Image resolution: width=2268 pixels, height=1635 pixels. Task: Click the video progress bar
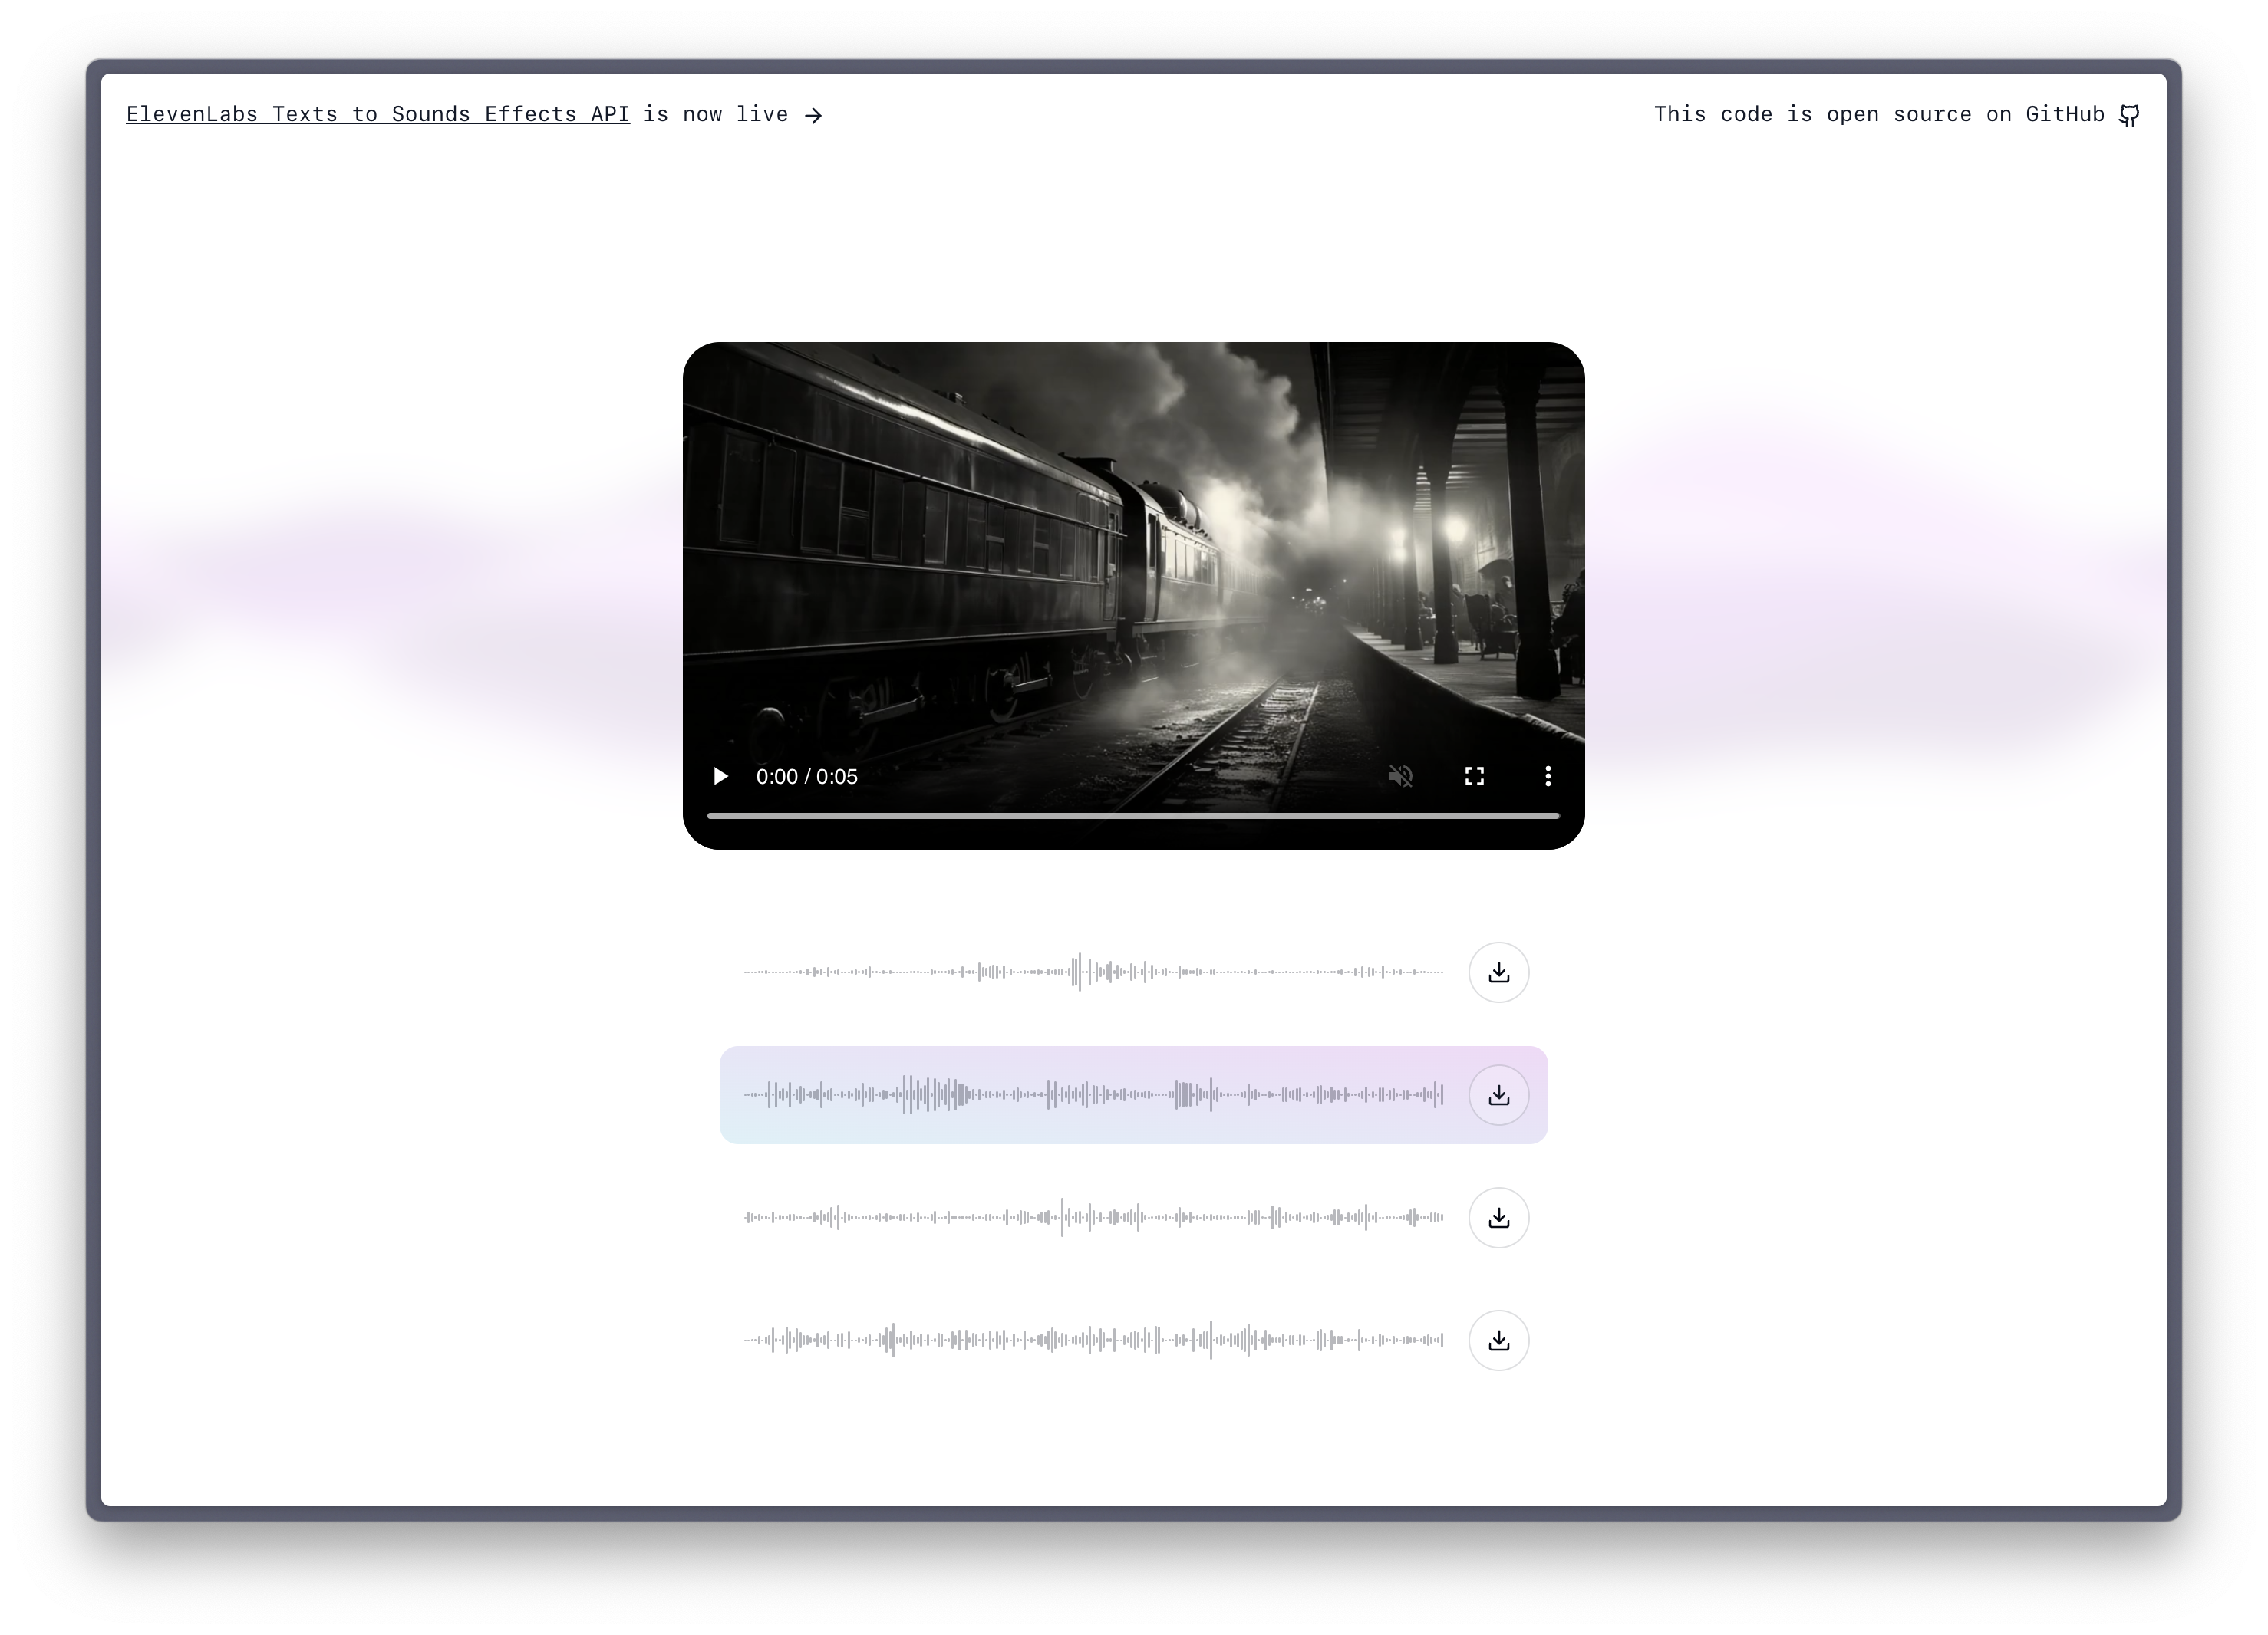[1132, 815]
